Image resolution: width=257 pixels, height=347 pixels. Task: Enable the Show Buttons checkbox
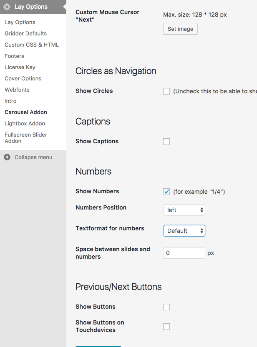[166, 307]
